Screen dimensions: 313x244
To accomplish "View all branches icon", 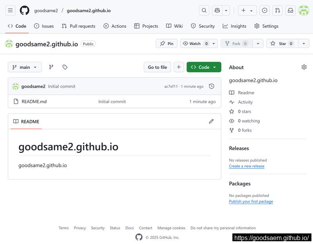I will click(51, 67).
